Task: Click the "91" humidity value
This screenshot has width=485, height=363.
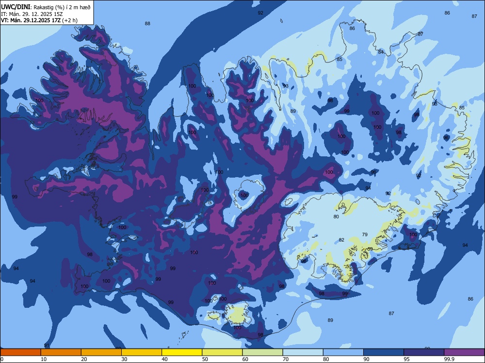Action: click(x=47, y=346)
